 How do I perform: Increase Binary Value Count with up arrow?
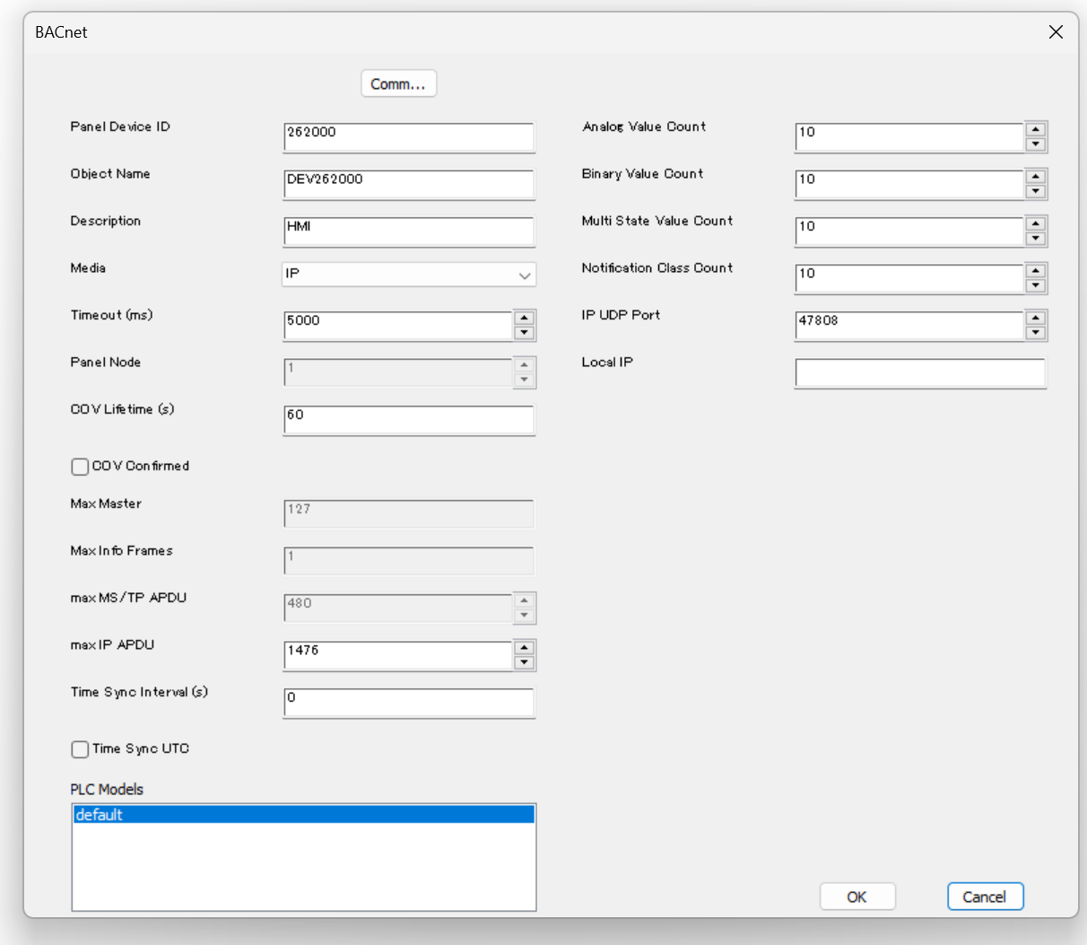[x=1036, y=177]
